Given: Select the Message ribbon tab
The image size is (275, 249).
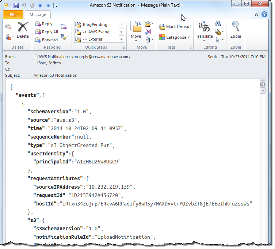Looking at the screenshot, I should 38,15.
